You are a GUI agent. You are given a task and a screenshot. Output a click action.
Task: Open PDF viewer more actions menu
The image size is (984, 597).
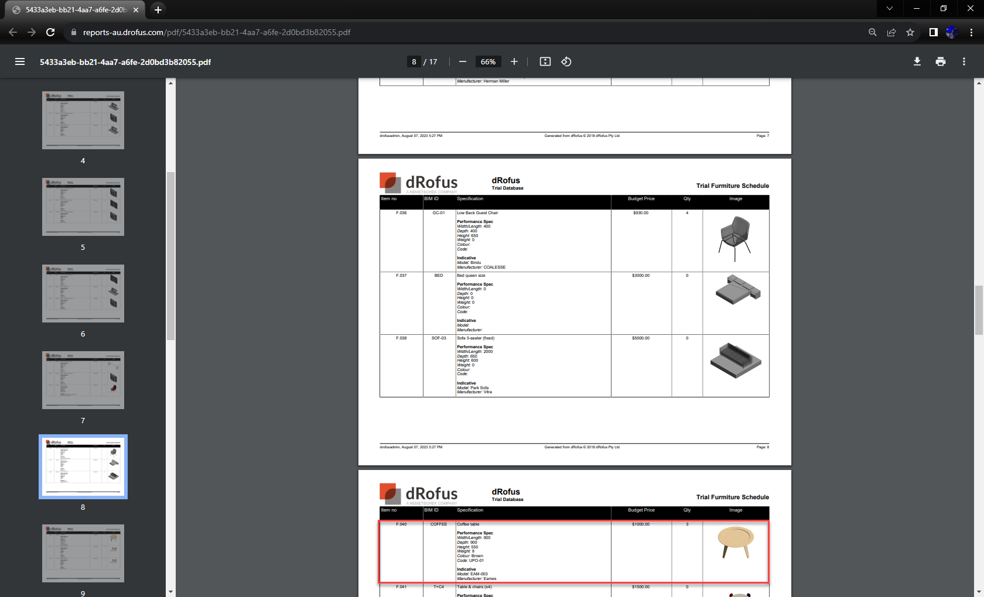point(964,61)
